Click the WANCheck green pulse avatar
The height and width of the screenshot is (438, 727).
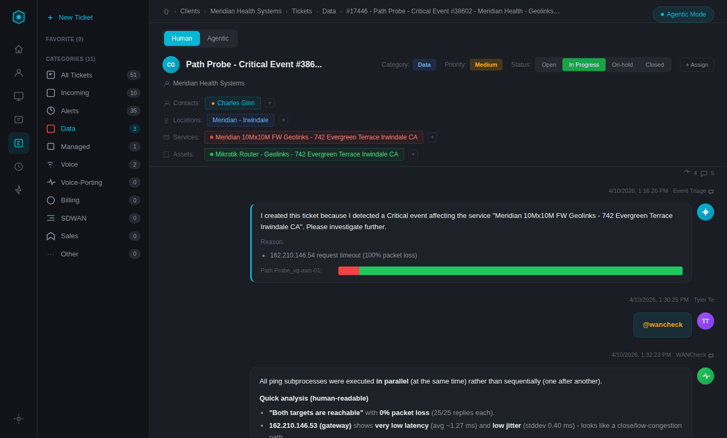706,376
